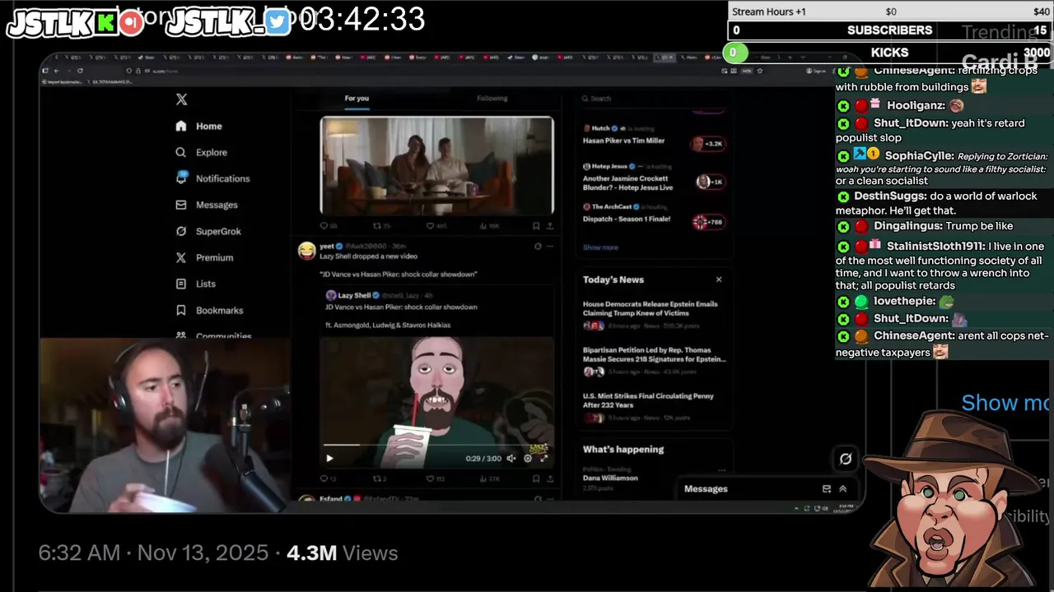Open settings gear on Lazy Shell video
This screenshot has width=1054, height=592.
[x=528, y=458]
